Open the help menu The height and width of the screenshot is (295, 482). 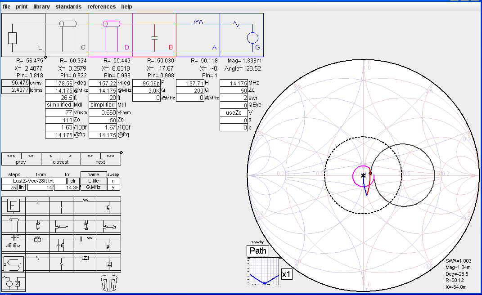126,6
